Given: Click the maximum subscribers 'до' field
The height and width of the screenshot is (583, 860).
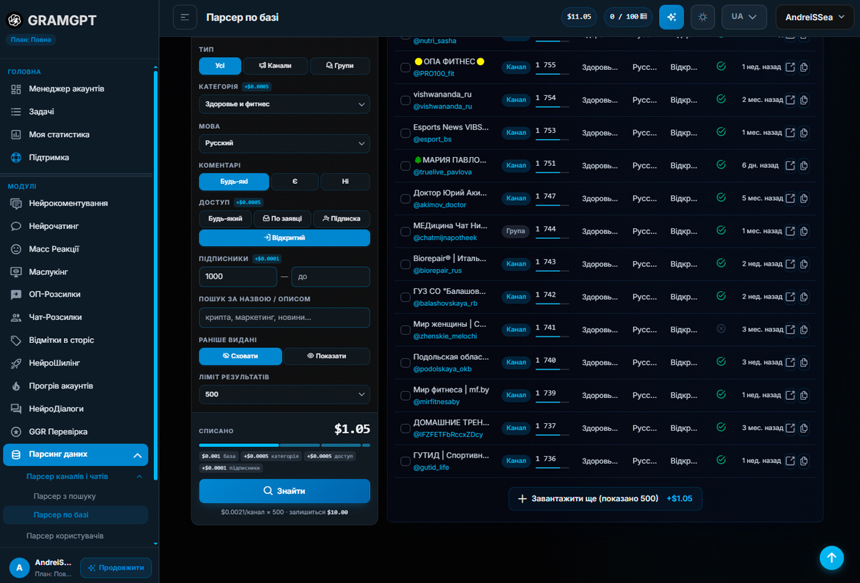Looking at the screenshot, I should (x=331, y=276).
